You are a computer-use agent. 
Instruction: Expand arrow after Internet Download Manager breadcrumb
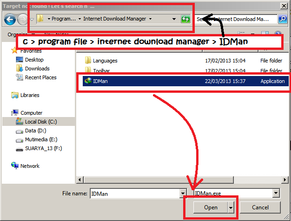(150, 19)
